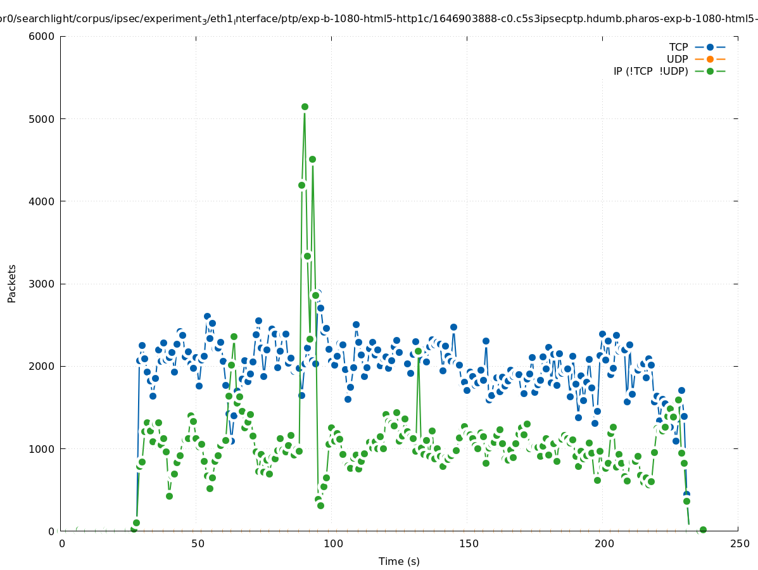This screenshot has width=758, height=570.
Task: Click the 50 tick on the time axis
Action: [x=197, y=543]
